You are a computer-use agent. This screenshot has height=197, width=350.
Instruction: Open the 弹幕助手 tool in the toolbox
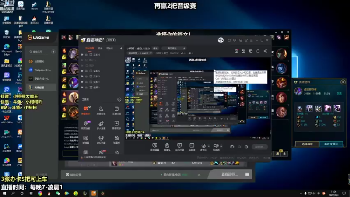86,110
